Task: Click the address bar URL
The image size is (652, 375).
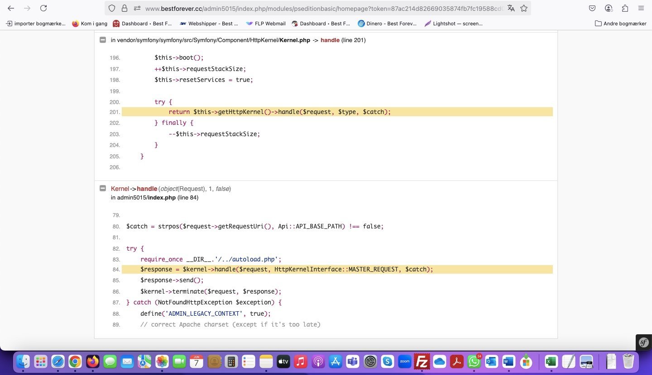Action: pyautogui.click(x=323, y=8)
